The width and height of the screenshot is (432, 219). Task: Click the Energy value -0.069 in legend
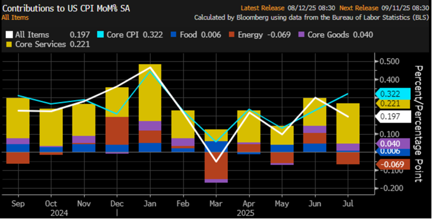(278, 34)
